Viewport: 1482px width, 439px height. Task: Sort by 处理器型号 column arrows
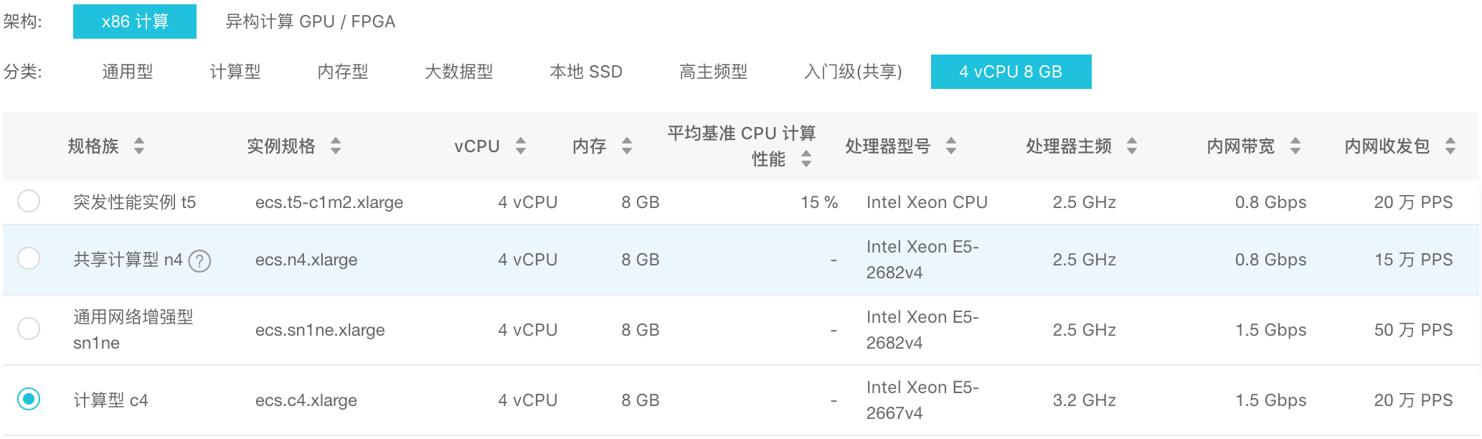(951, 146)
